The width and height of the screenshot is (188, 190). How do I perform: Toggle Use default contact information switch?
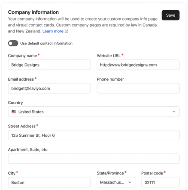coord(13,43)
